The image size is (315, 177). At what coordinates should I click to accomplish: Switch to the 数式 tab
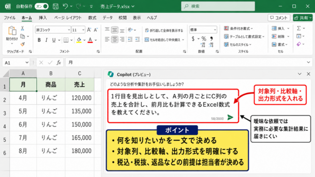pos(92,18)
